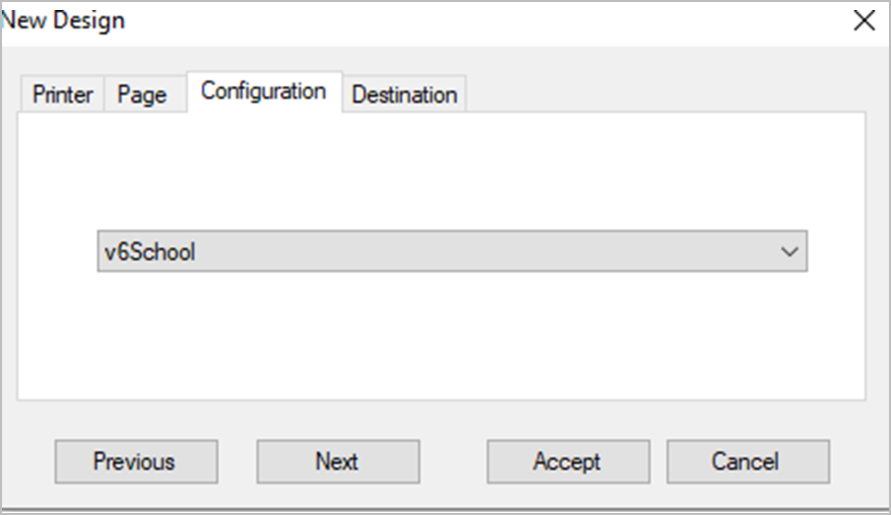This screenshot has height=515, width=891.
Task: Switch to the Destination tab
Action: (404, 94)
